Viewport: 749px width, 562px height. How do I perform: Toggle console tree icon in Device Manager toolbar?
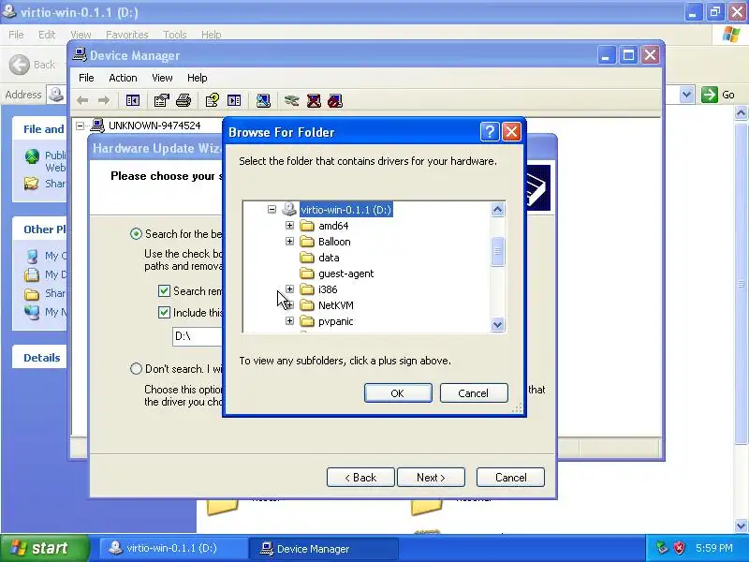(132, 100)
